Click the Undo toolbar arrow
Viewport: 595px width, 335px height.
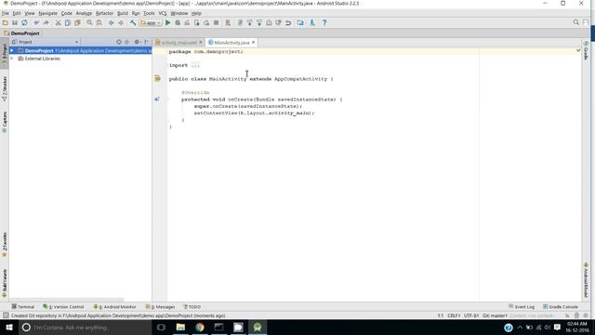coord(36,22)
